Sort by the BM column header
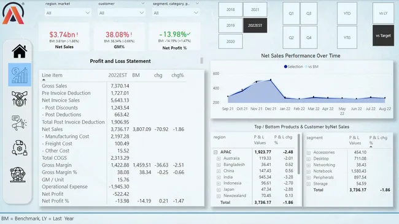 [x=136, y=75]
